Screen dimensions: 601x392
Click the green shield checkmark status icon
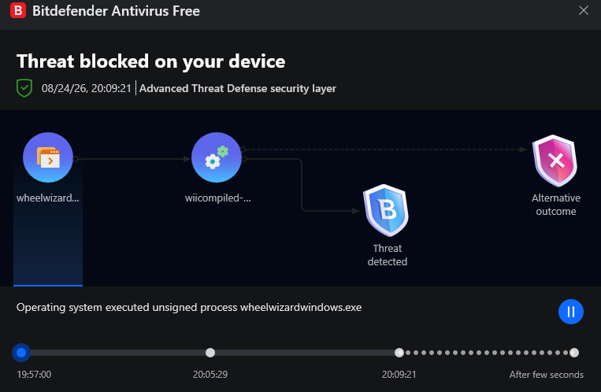pos(24,88)
